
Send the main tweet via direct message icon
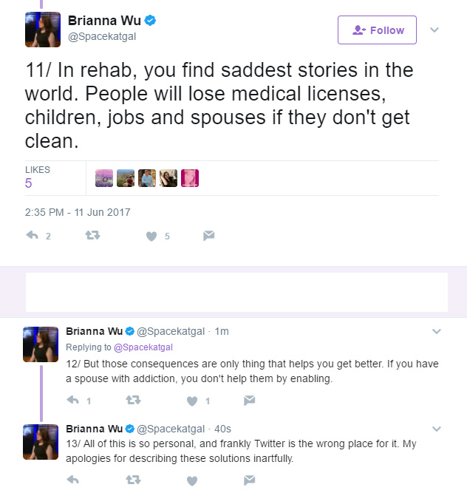pos(208,236)
